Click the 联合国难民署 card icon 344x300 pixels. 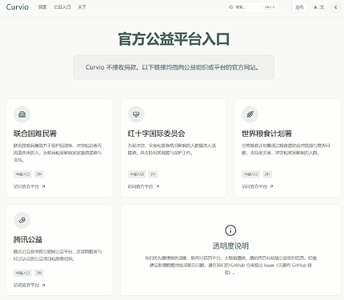click(x=22, y=114)
